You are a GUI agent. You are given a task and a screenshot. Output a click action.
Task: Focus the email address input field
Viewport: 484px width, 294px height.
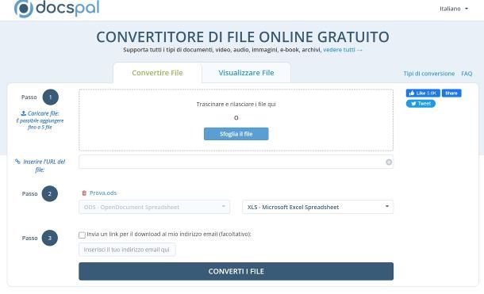click(x=127, y=250)
